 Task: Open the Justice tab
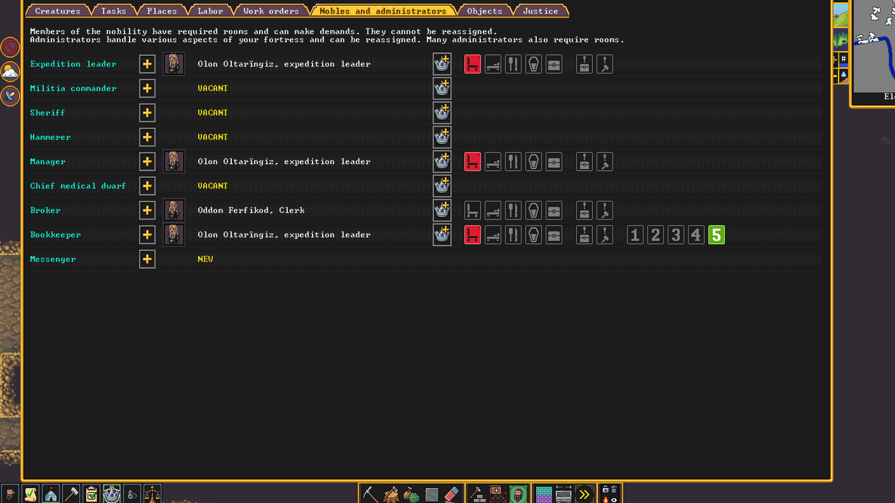(540, 11)
